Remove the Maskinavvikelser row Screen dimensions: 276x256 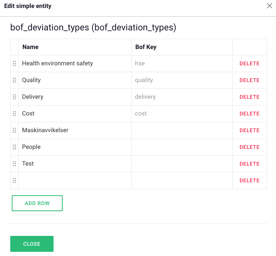(249, 131)
